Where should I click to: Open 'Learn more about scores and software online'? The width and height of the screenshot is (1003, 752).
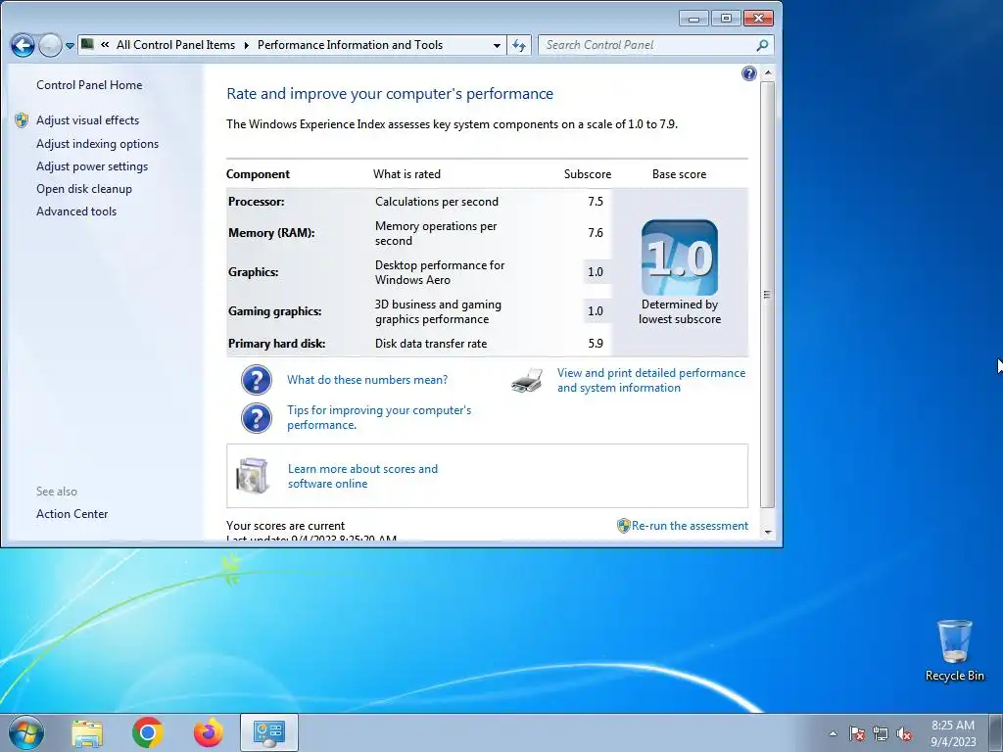click(x=362, y=477)
